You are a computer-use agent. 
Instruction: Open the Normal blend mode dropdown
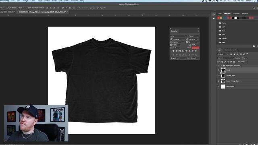pos(226,58)
